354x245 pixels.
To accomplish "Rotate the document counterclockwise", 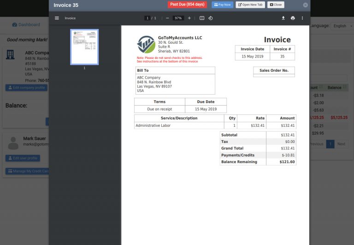I will tap(210, 18).
